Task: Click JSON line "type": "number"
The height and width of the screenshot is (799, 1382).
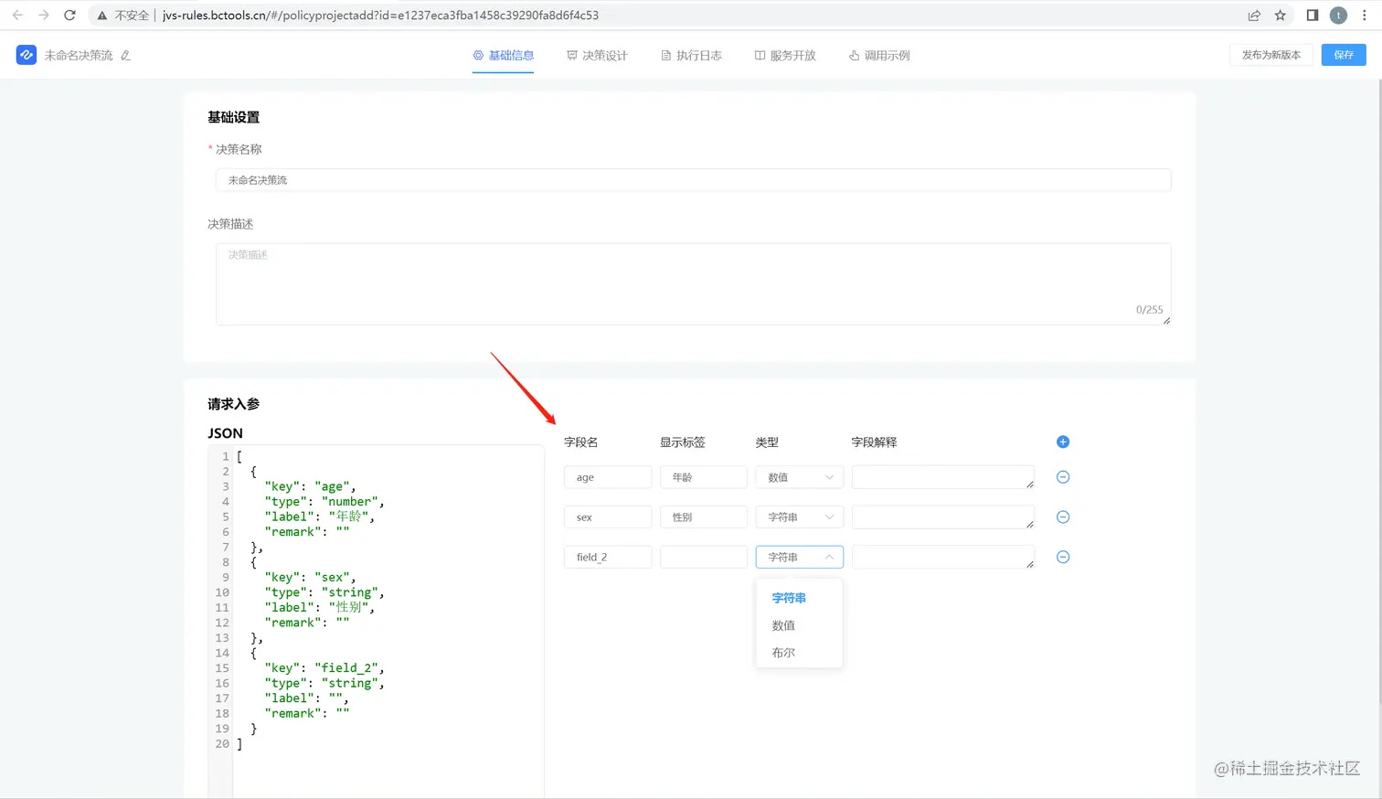Action: (x=324, y=501)
